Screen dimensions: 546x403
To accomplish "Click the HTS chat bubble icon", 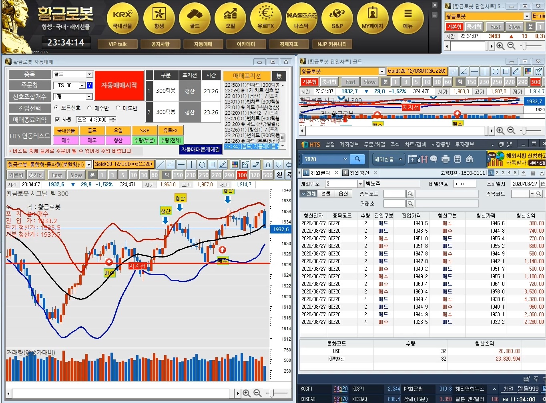I will click(434, 159).
